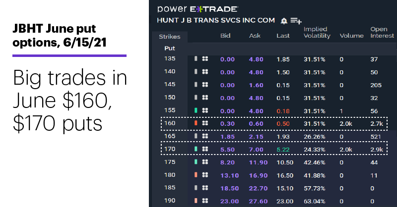Select the Strikes tab header

coord(170,37)
